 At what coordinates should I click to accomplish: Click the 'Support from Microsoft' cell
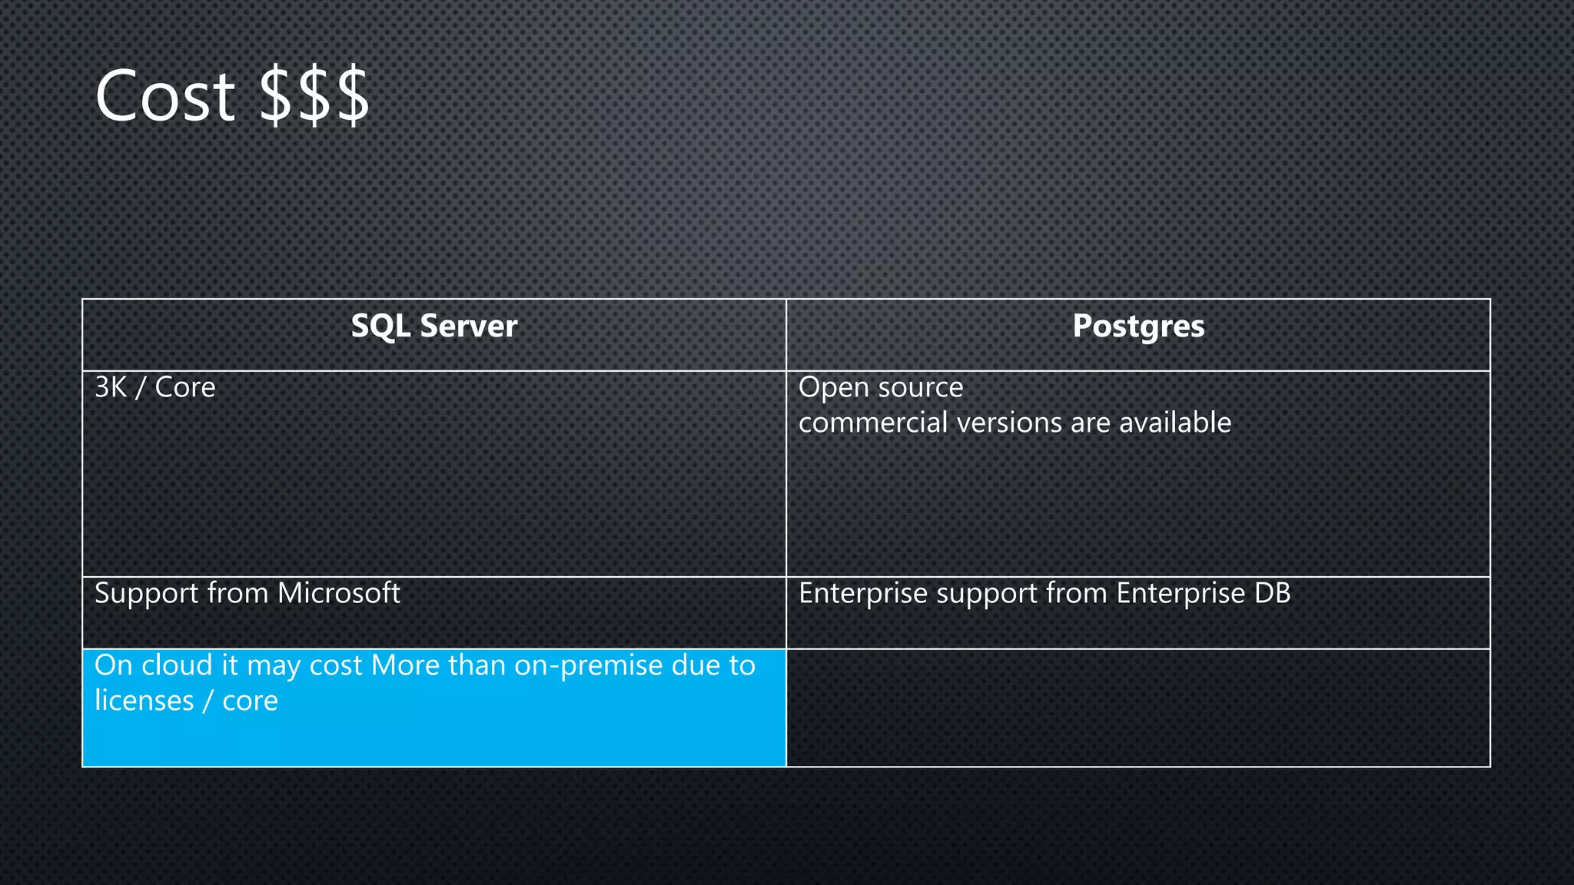click(x=434, y=613)
